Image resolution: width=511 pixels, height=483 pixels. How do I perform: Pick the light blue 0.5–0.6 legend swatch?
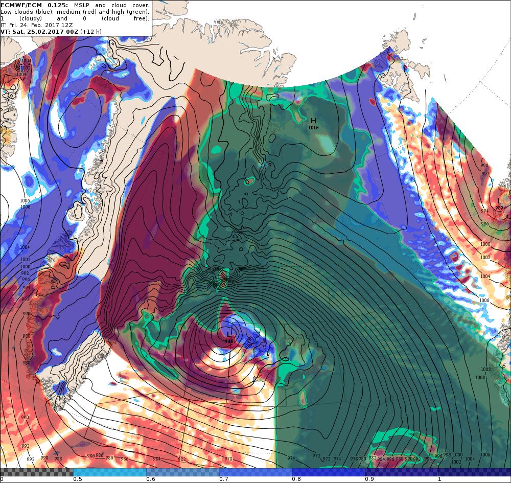[110, 472]
